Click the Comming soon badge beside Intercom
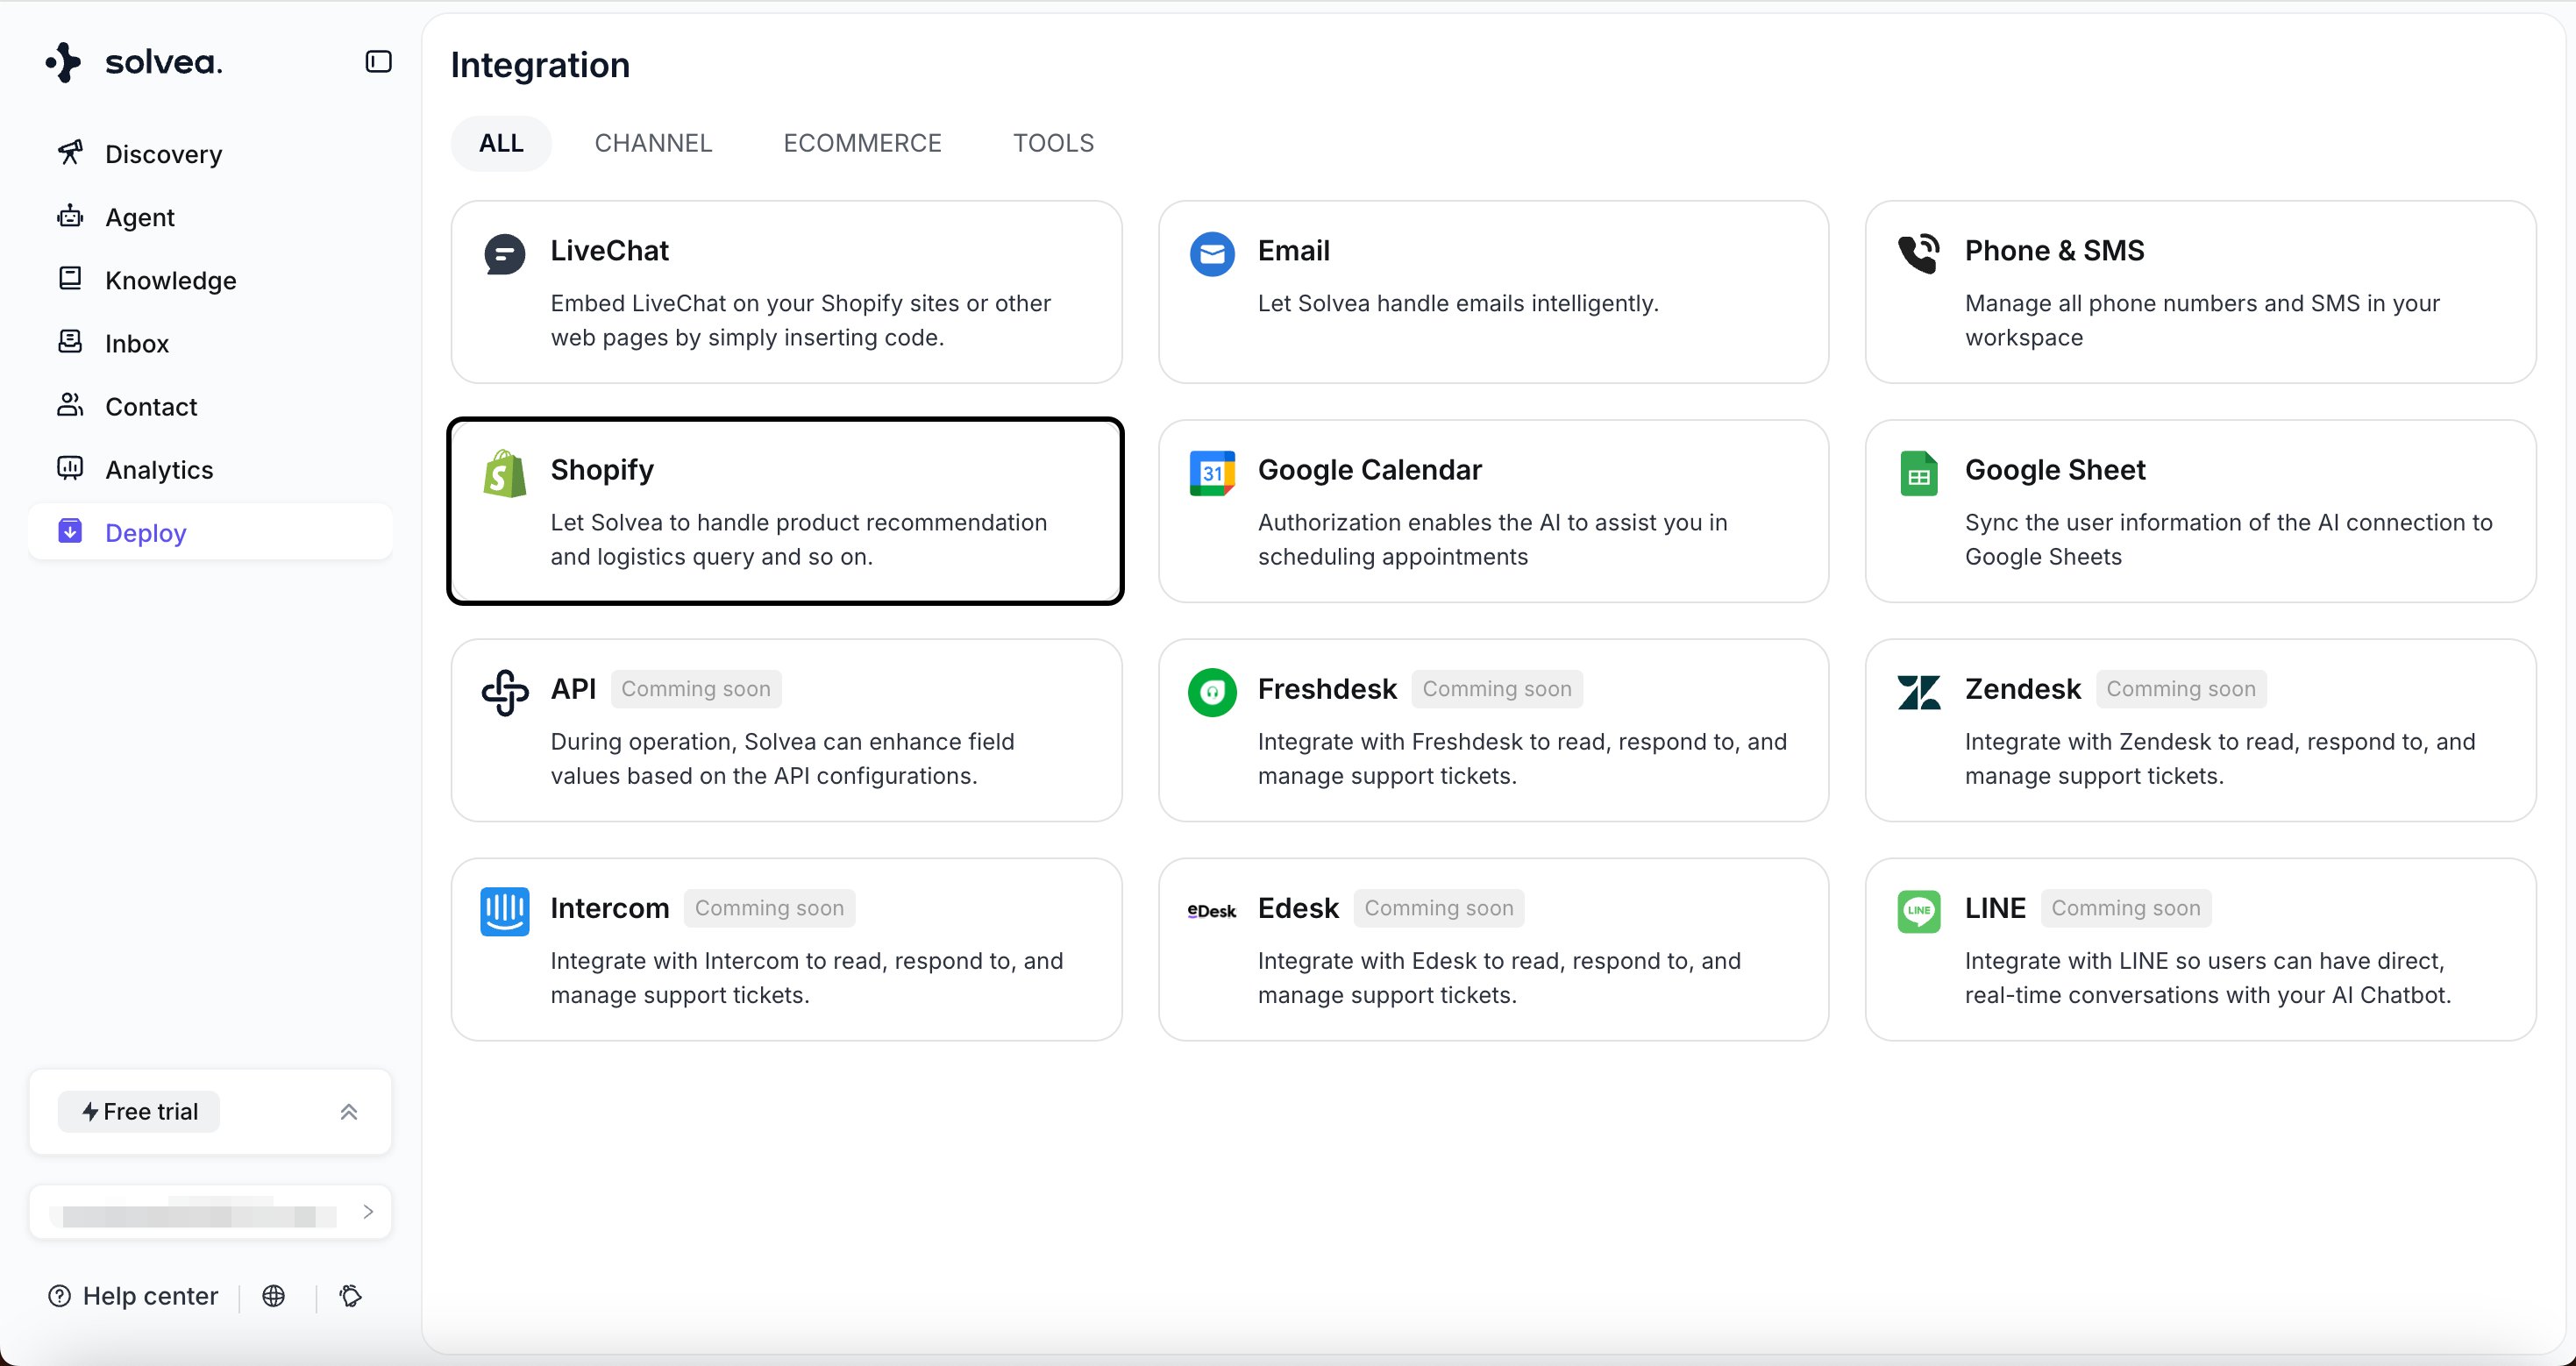 tap(770, 907)
